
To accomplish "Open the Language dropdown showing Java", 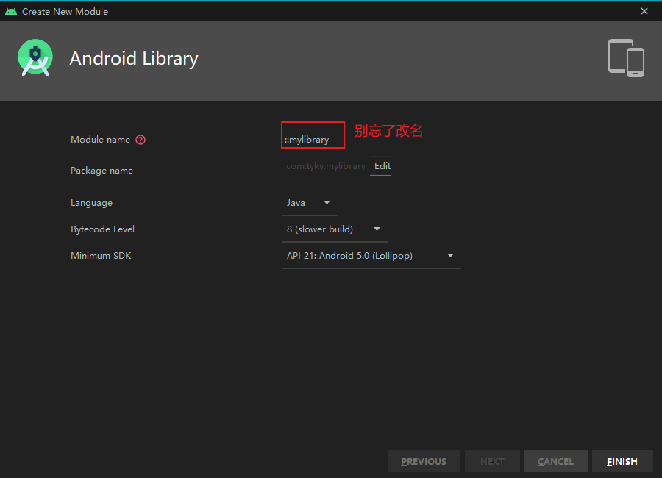I will tap(309, 203).
